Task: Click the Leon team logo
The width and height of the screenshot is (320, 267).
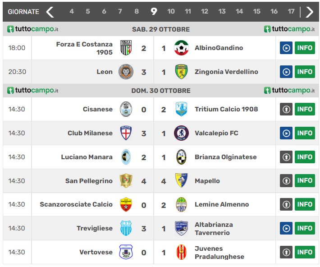Action: tap(126, 72)
